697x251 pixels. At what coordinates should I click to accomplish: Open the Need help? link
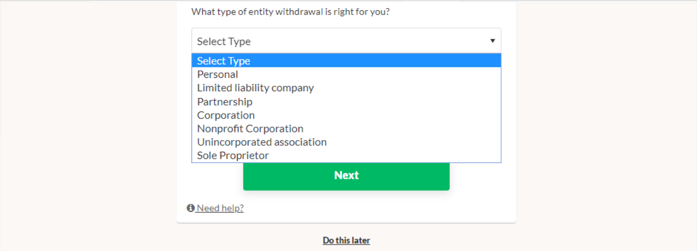[220, 208]
